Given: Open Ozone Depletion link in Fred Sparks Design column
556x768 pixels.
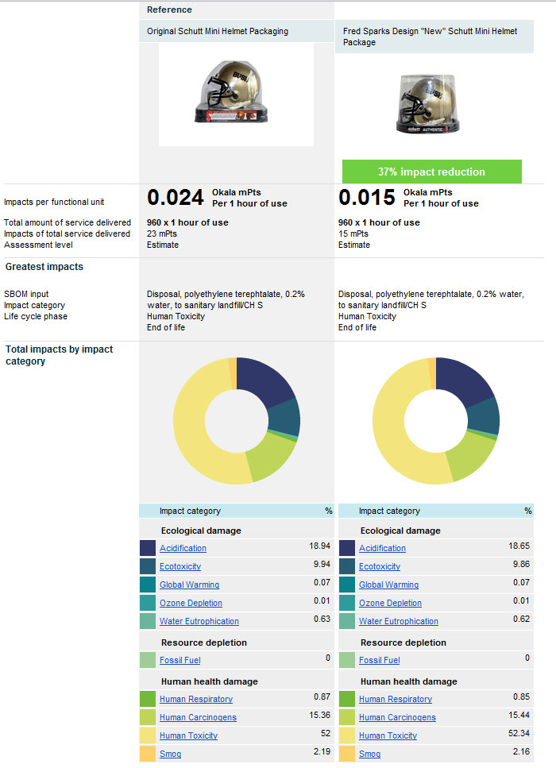Looking at the screenshot, I should point(390,603).
